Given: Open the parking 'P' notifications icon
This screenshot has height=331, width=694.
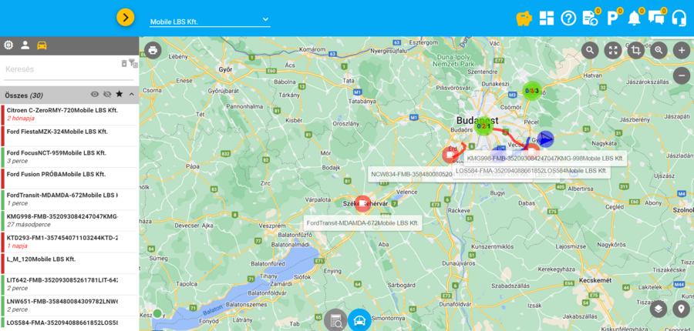Looking at the screenshot, I should click(x=614, y=18).
